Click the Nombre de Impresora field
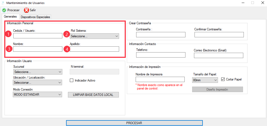The image size is (267, 126). 160,79
